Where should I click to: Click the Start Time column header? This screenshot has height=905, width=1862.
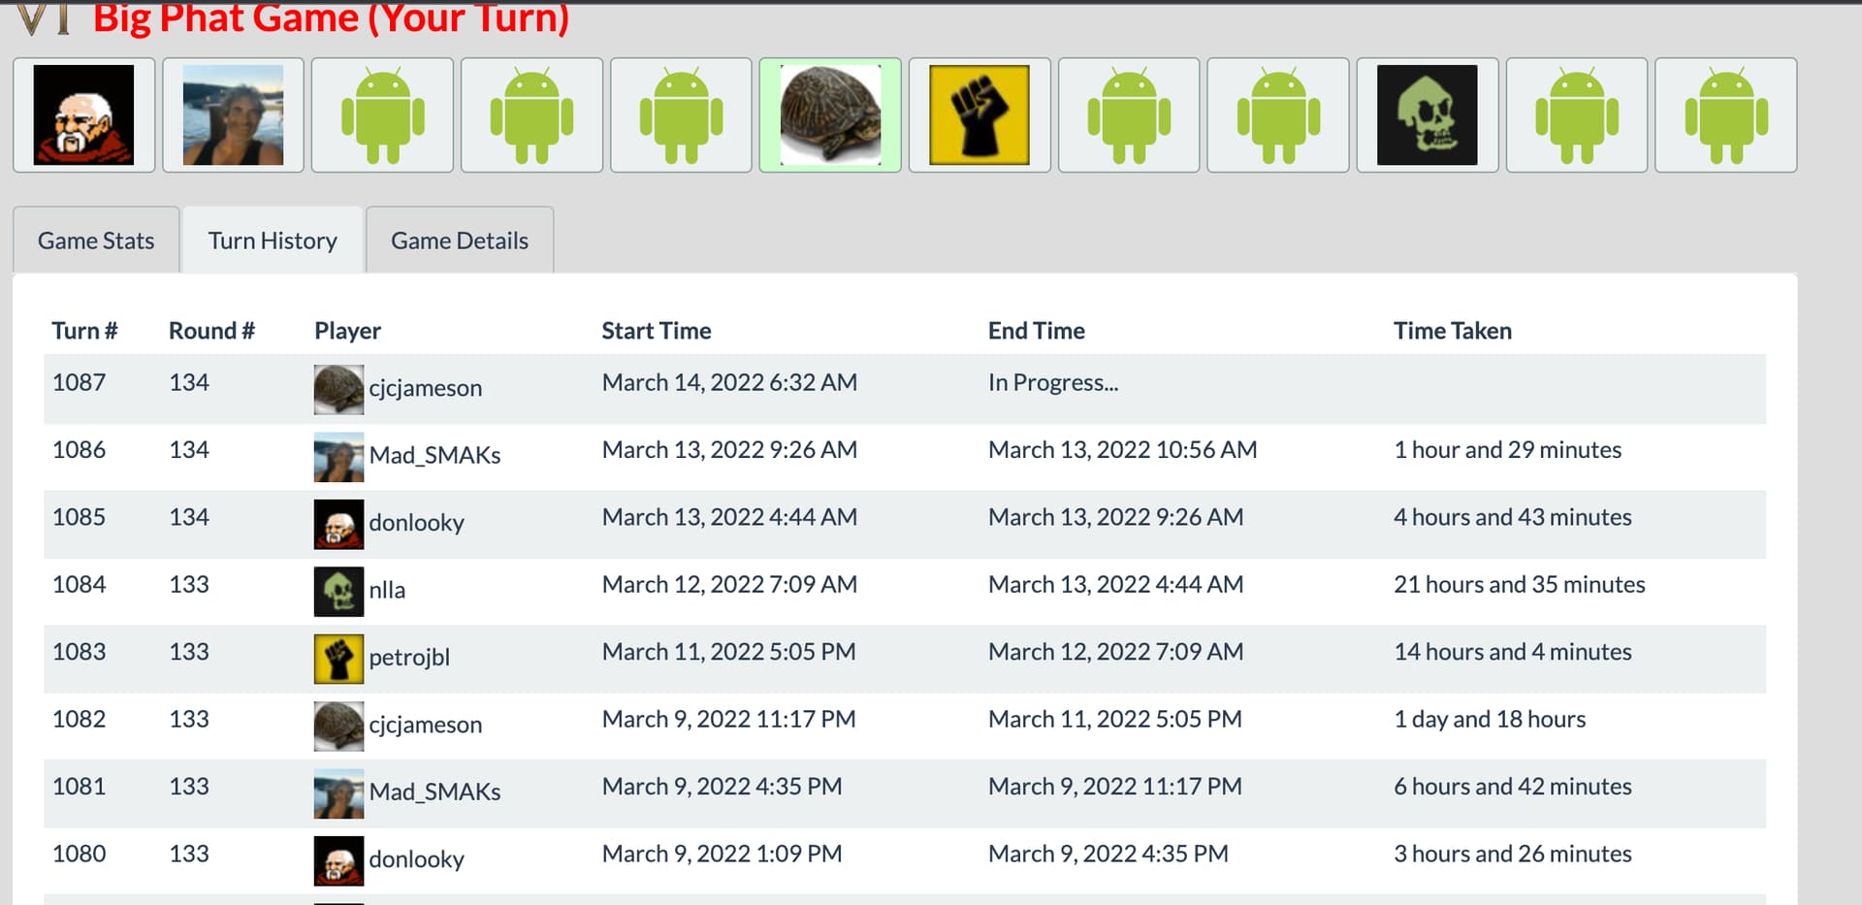pyautogui.click(x=656, y=331)
